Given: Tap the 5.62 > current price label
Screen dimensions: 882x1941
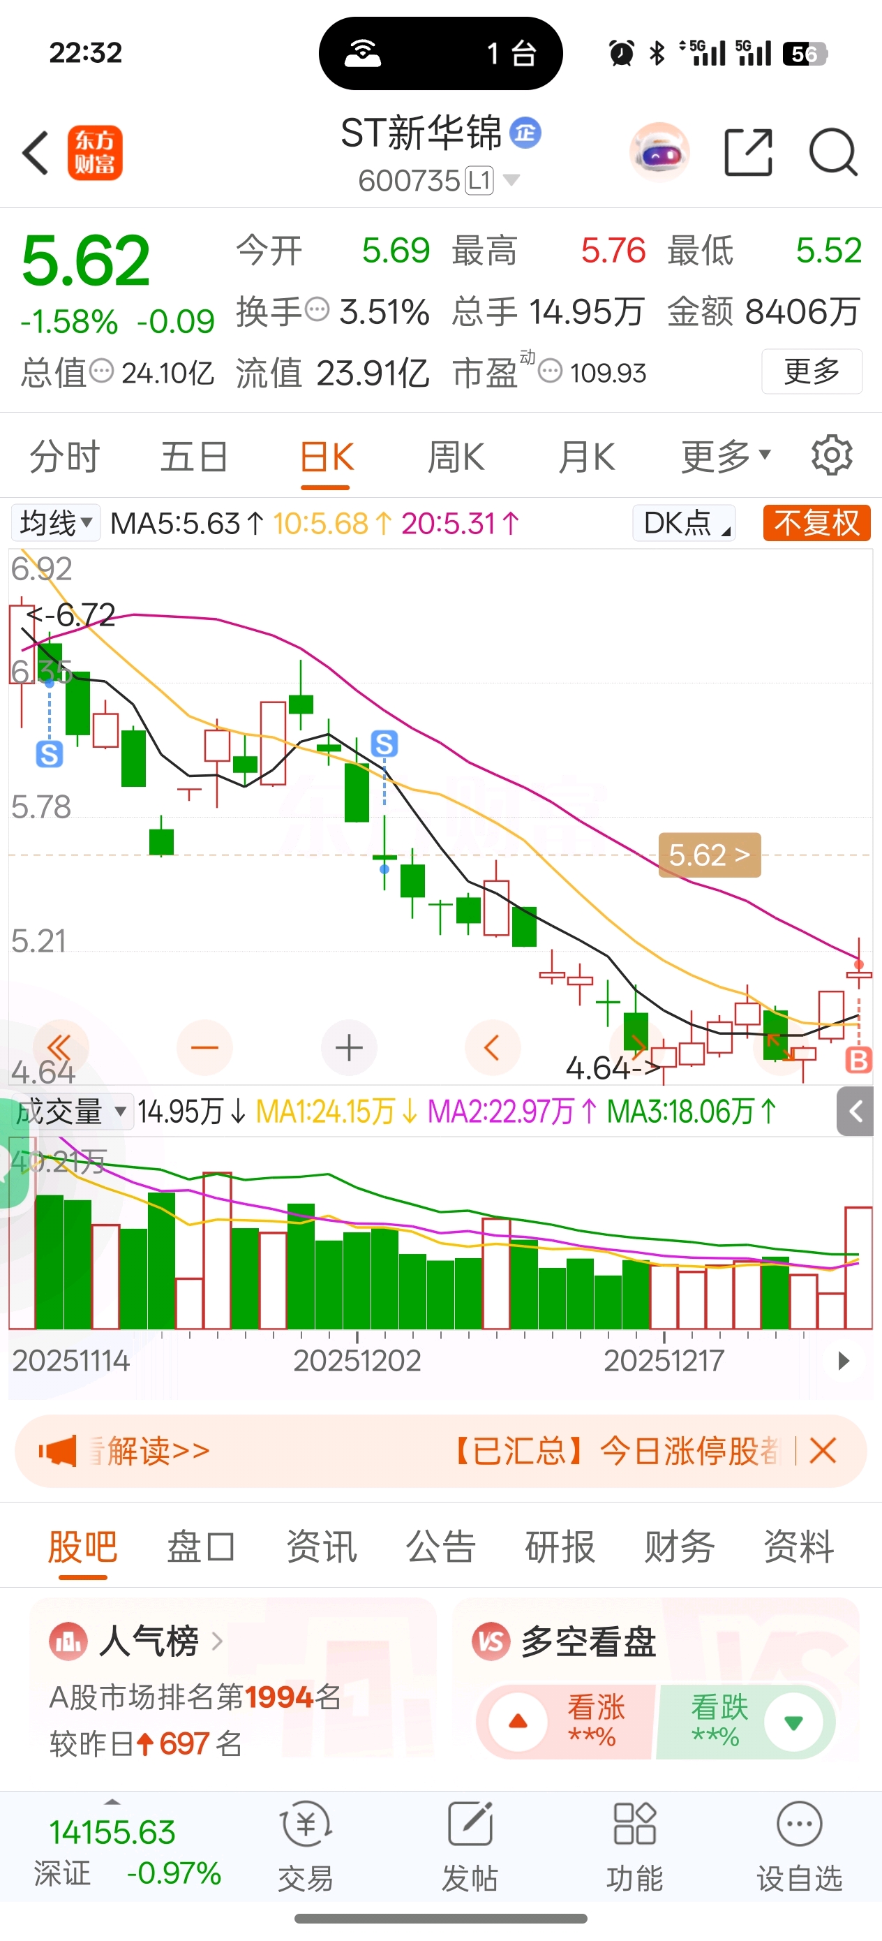Looking at the screenshot, I should pos(710,855).
